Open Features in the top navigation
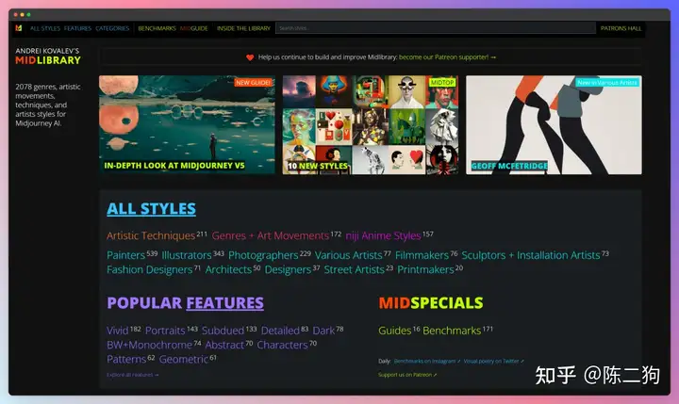The image size is (679, 404). (77, 28)
